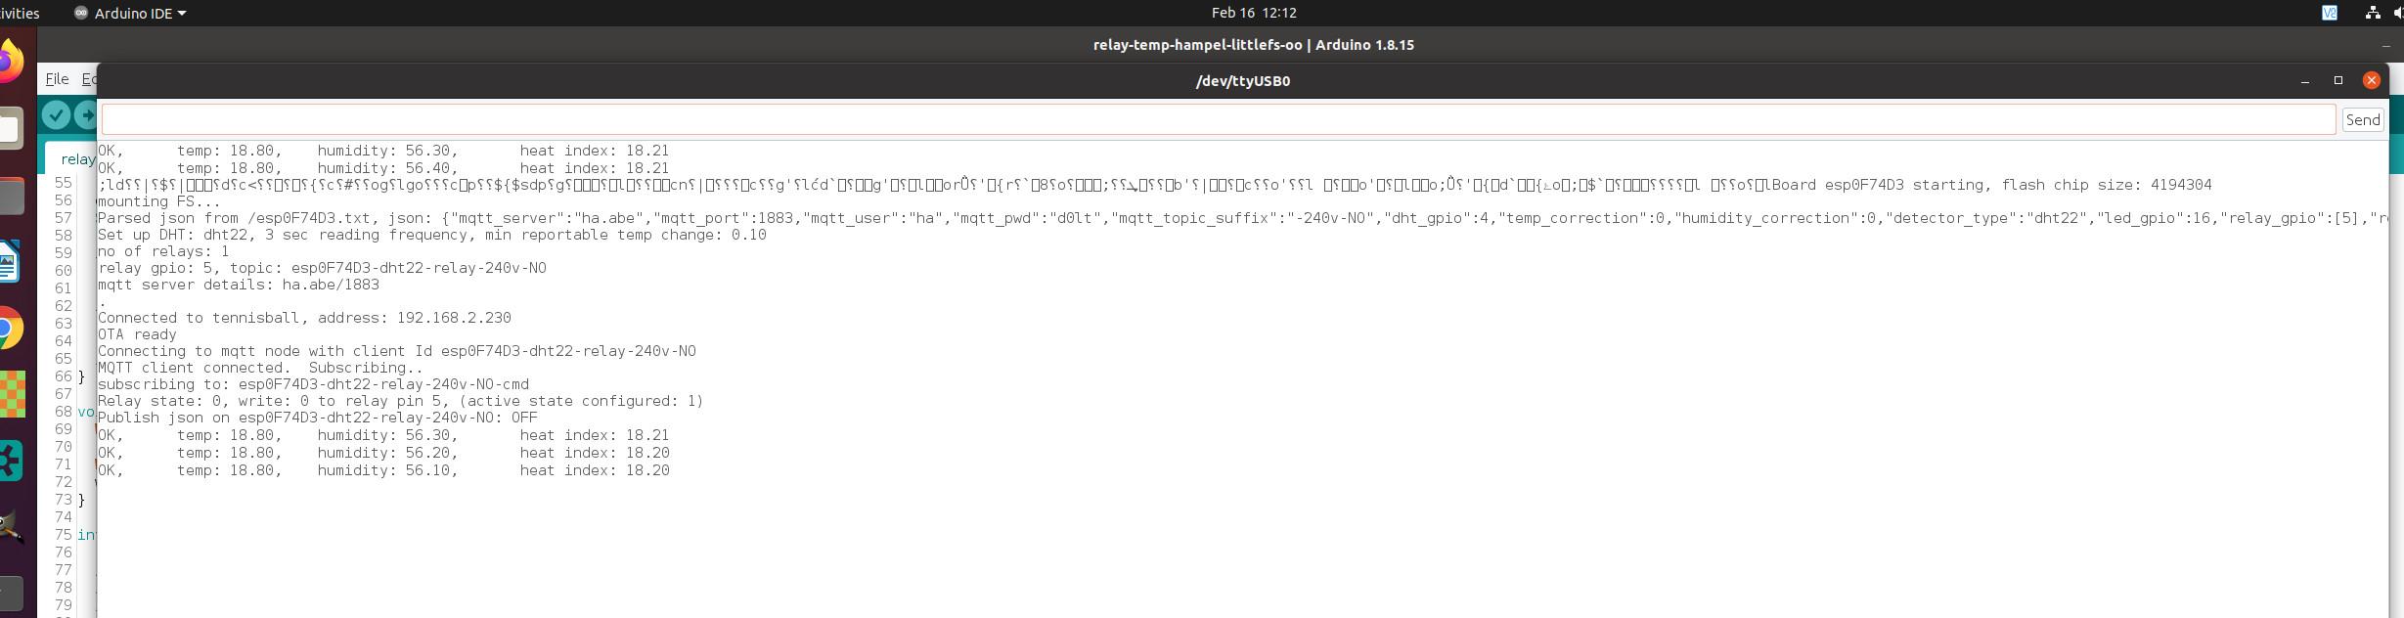
Task: Click the Verify checkmark icon in Arduino toolbar
Action: (57, 115)
